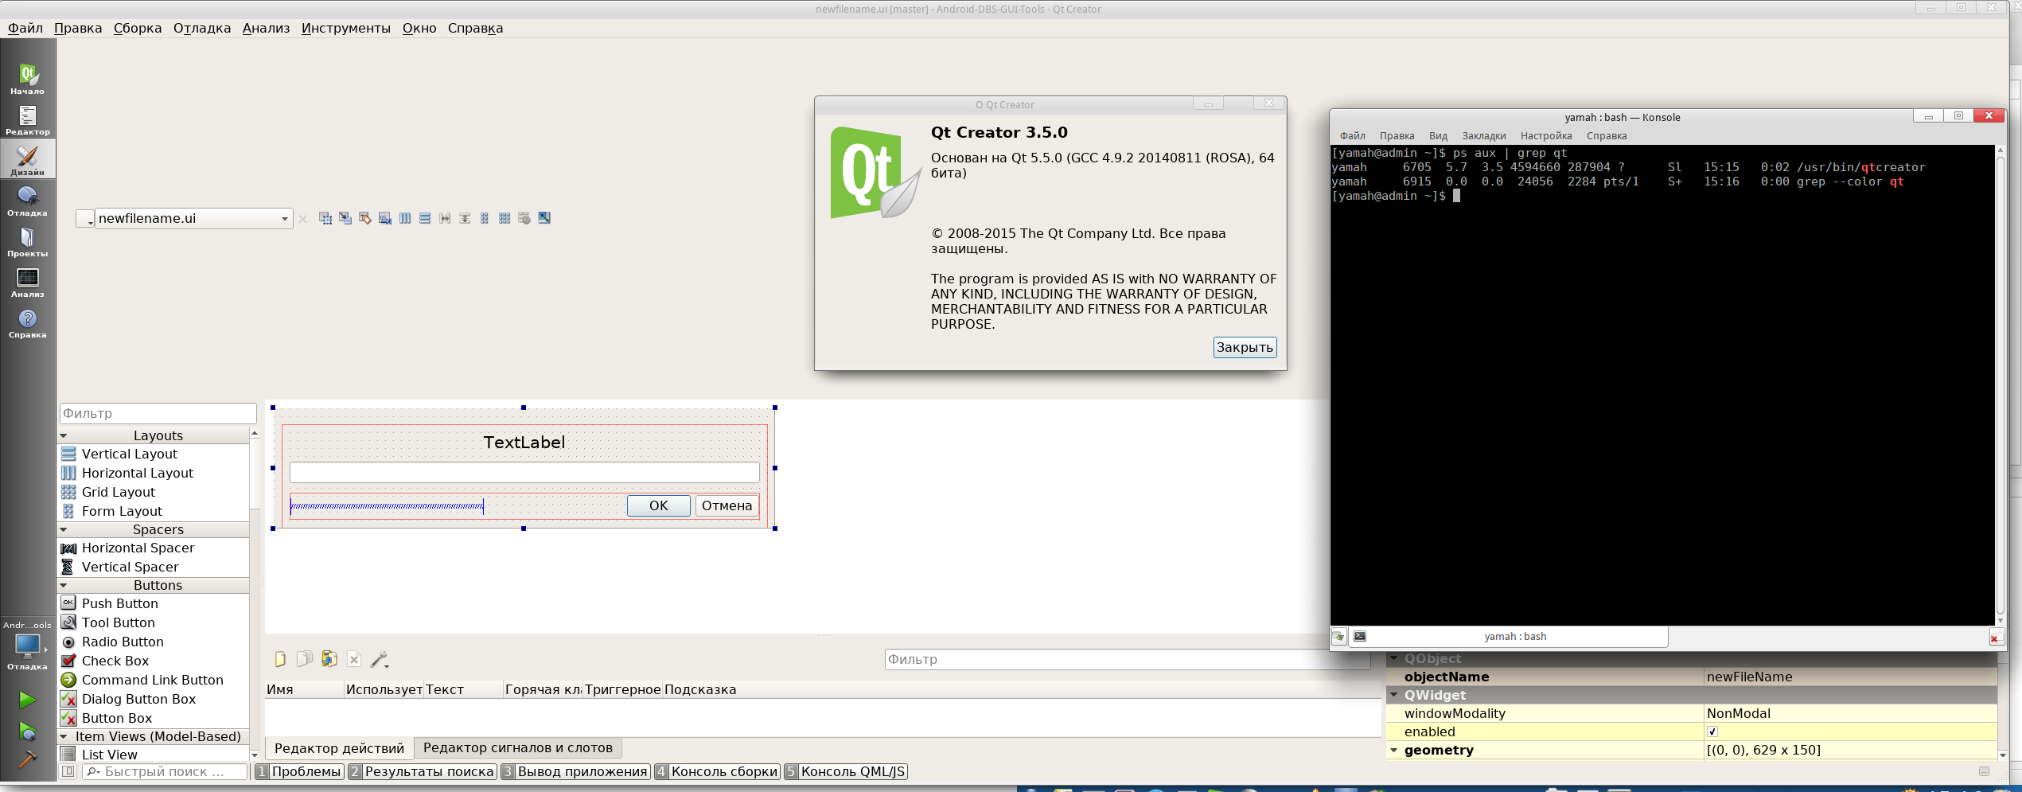Image resolution: width=2022 pixels, height=792 pixels.
Task: Open the Проекты mode in sidebar
Action: coord(28,241)
